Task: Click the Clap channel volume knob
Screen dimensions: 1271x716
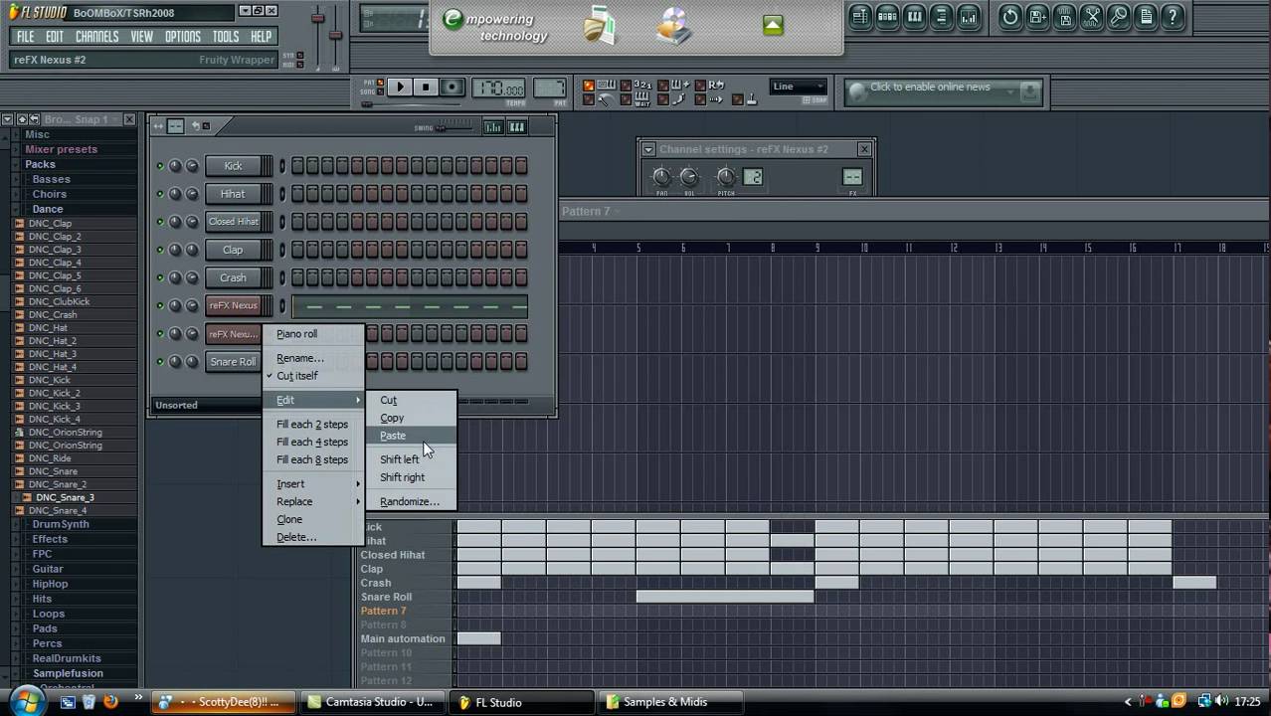Action: click(x=192, y=250)
